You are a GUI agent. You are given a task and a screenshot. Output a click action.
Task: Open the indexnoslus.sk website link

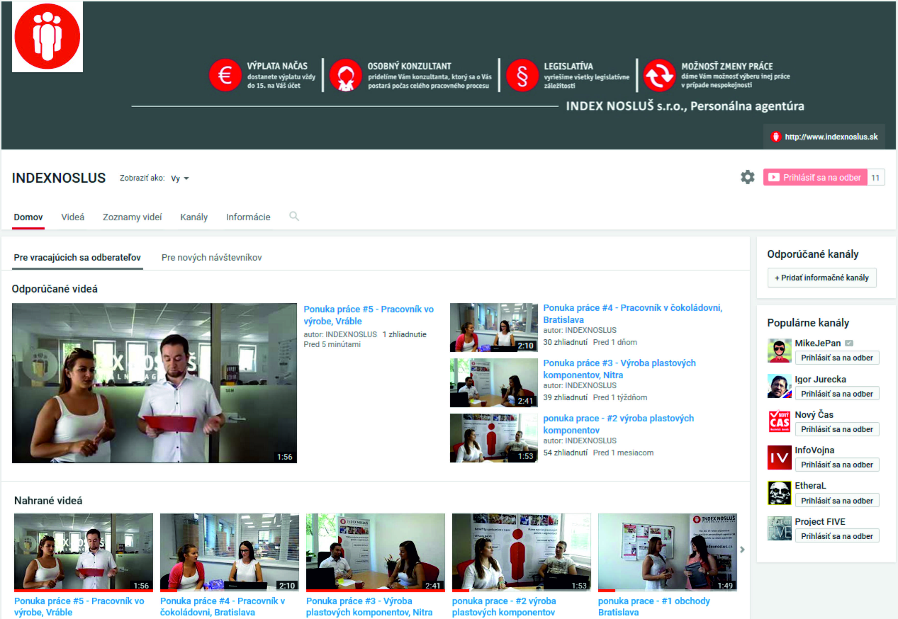pos(830,136)
